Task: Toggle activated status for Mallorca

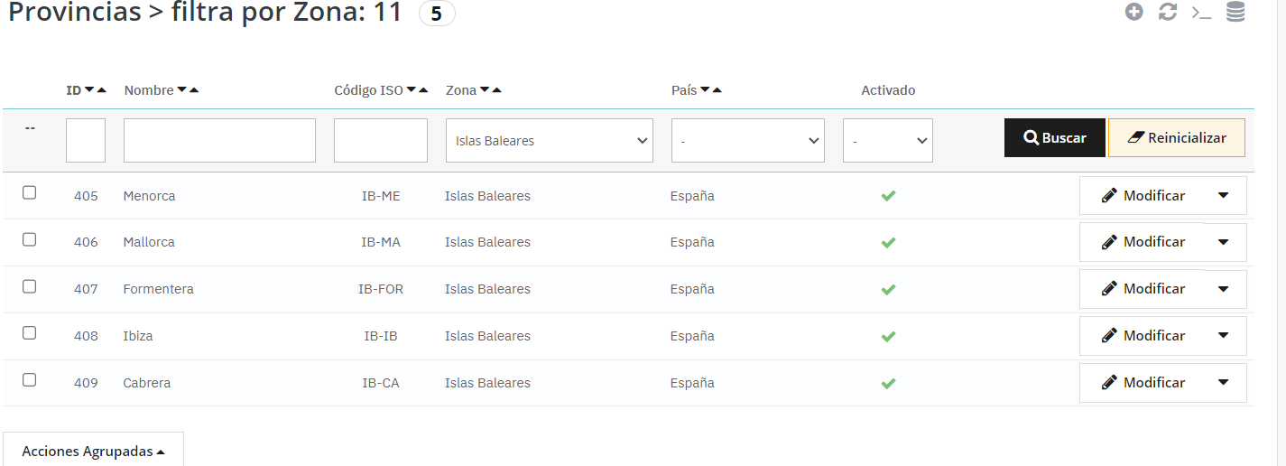Action: (888, 243)
